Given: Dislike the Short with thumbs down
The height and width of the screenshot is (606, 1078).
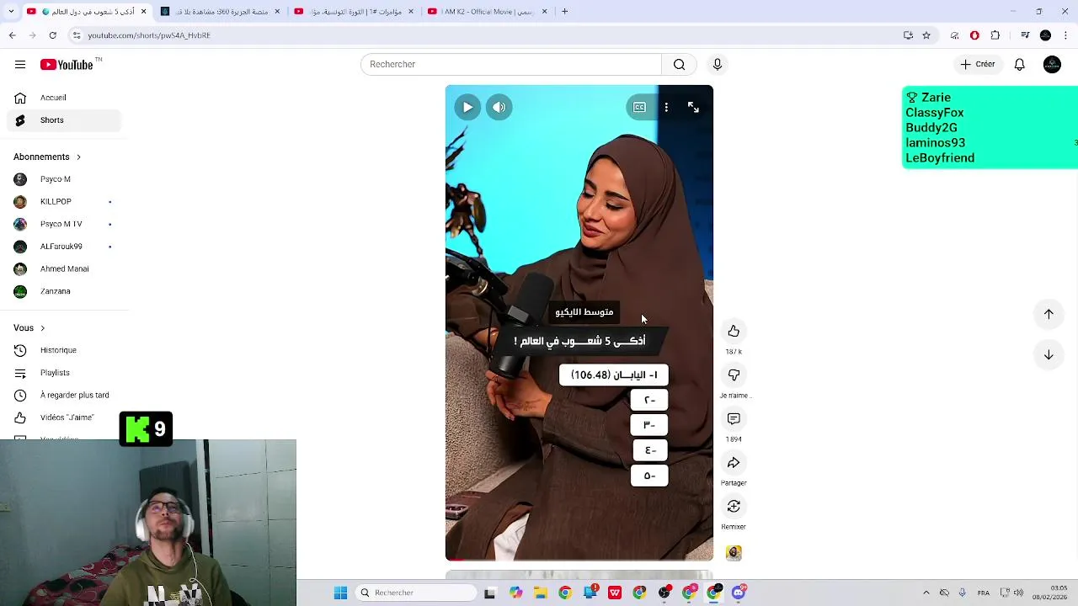Looking at the screenshot, I should click(734, 375).
